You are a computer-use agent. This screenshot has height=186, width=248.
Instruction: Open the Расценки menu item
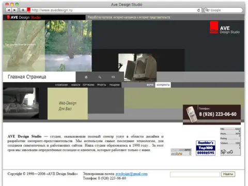click(114, 85)
